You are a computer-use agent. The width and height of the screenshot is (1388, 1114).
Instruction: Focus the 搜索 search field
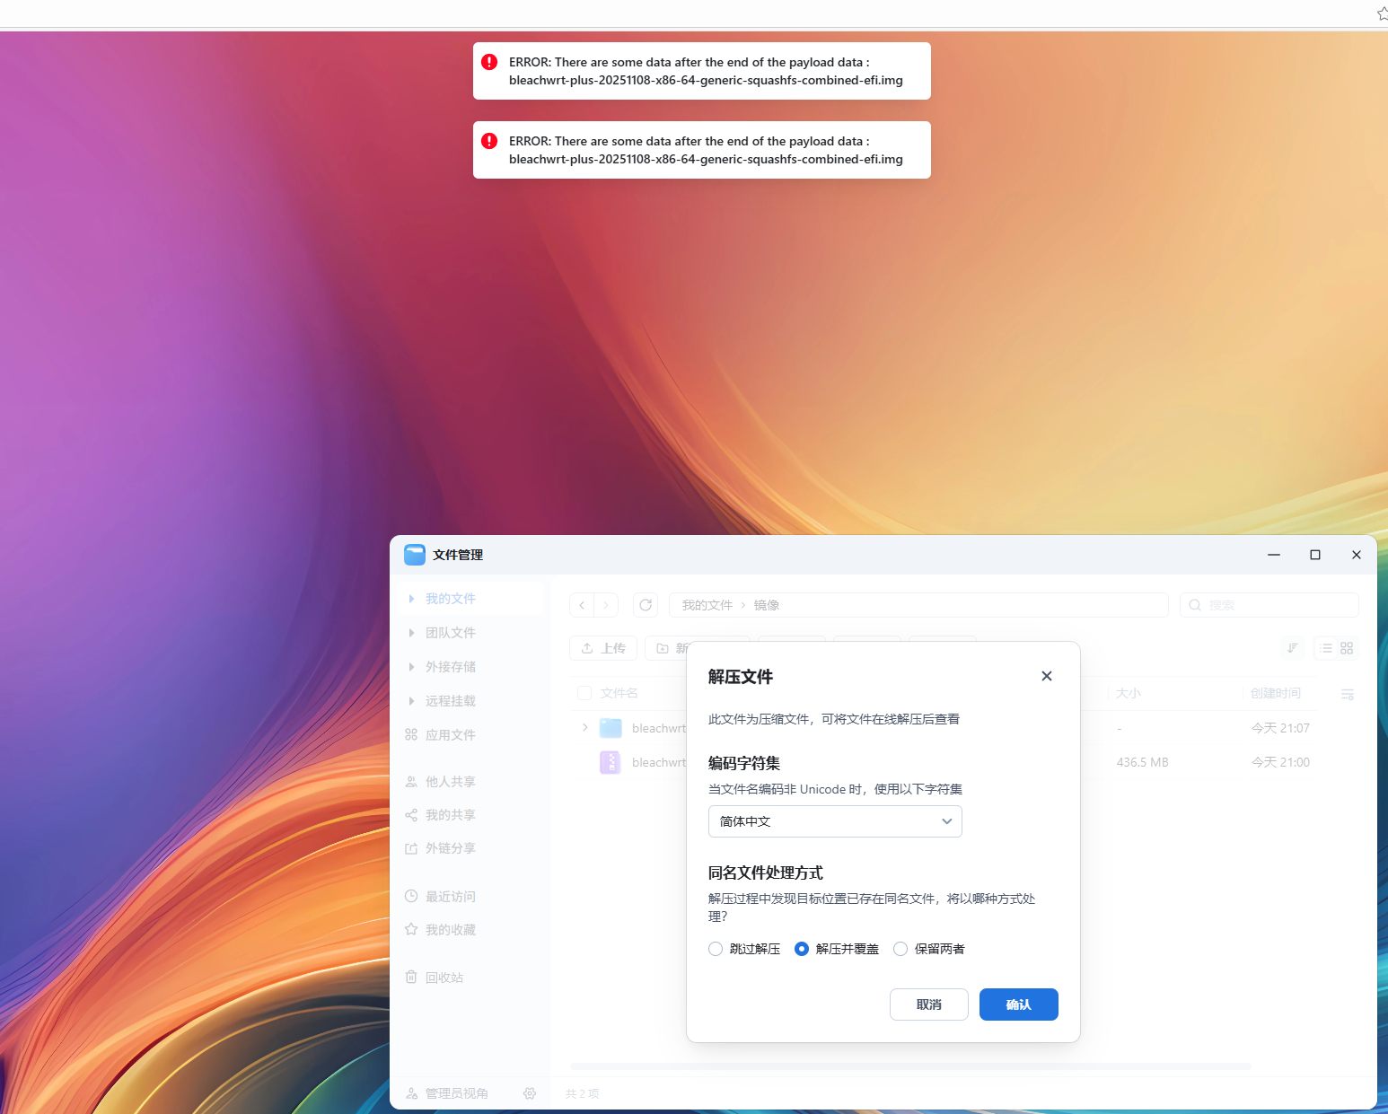[x=1269, y=605]
